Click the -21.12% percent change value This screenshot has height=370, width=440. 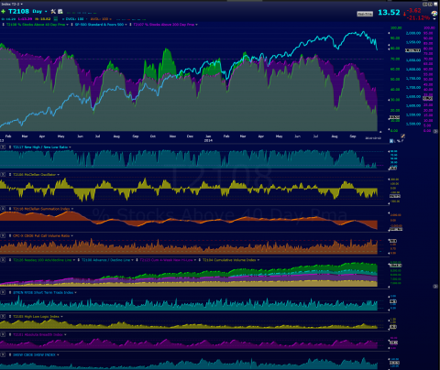(418, 18)
